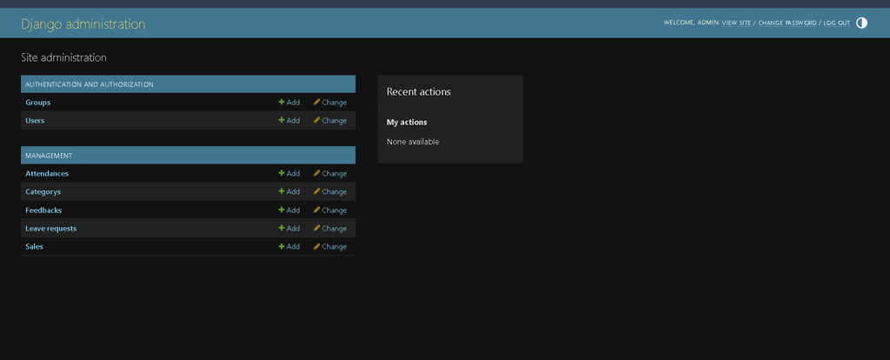This screenshot has height=360, width=890.
Task: Open Change Password link
Action: click(x=787, y=23)
